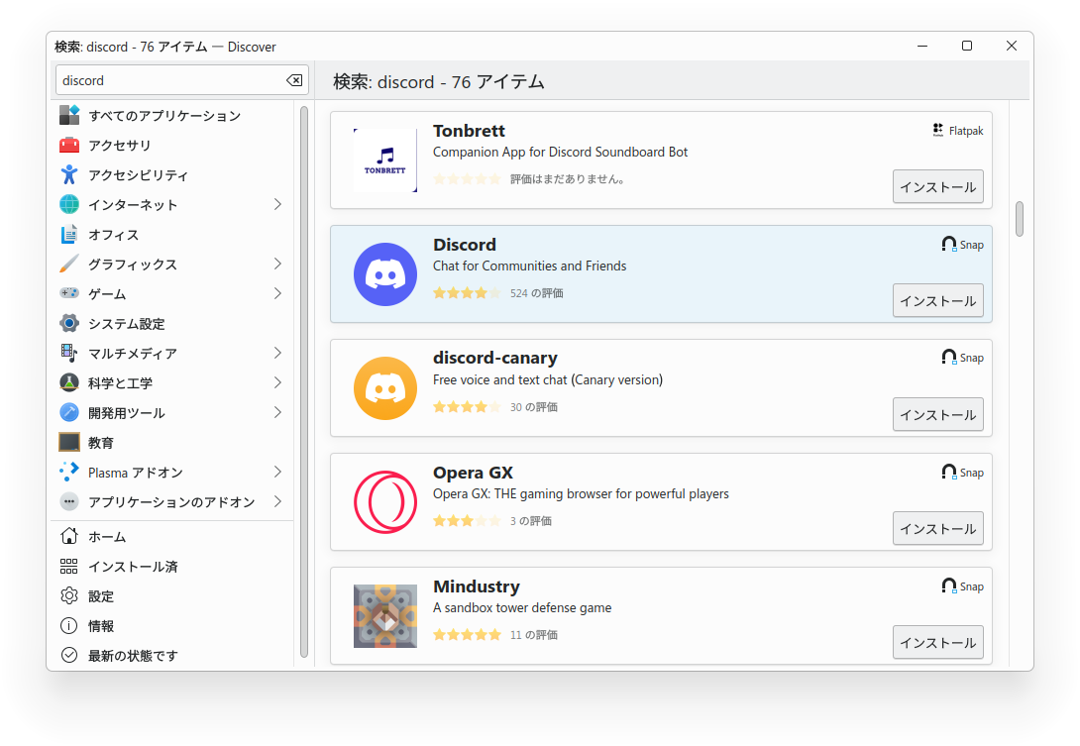This screenshot has width=1080, height=746.
Task: Click the sidebar vertical scrollbar
Action: click(304, 381)
